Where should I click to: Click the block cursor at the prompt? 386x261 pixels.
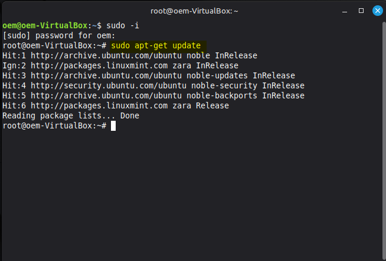point(113,125)
